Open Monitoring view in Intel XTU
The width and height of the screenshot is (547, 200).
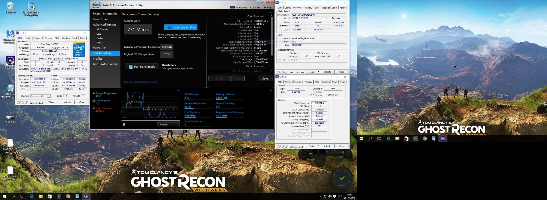238,7
